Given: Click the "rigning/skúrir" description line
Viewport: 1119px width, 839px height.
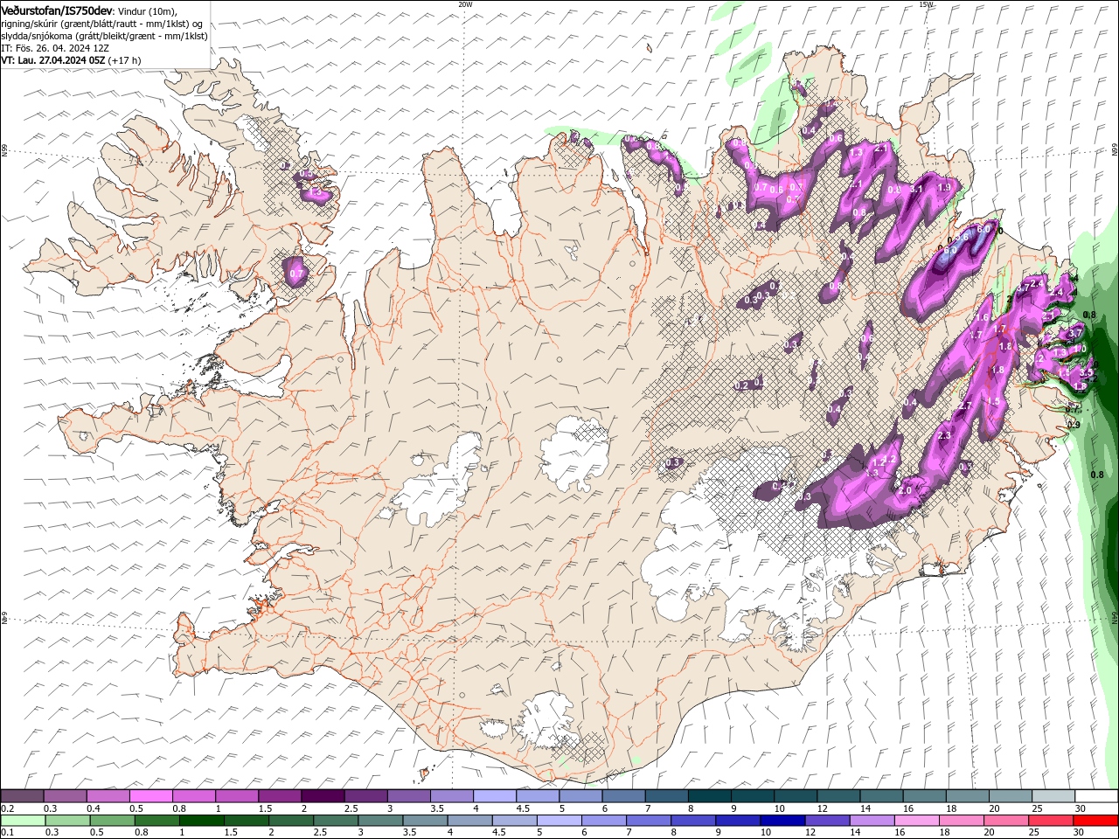Looking at the screenshot, I should pos(103,24).
